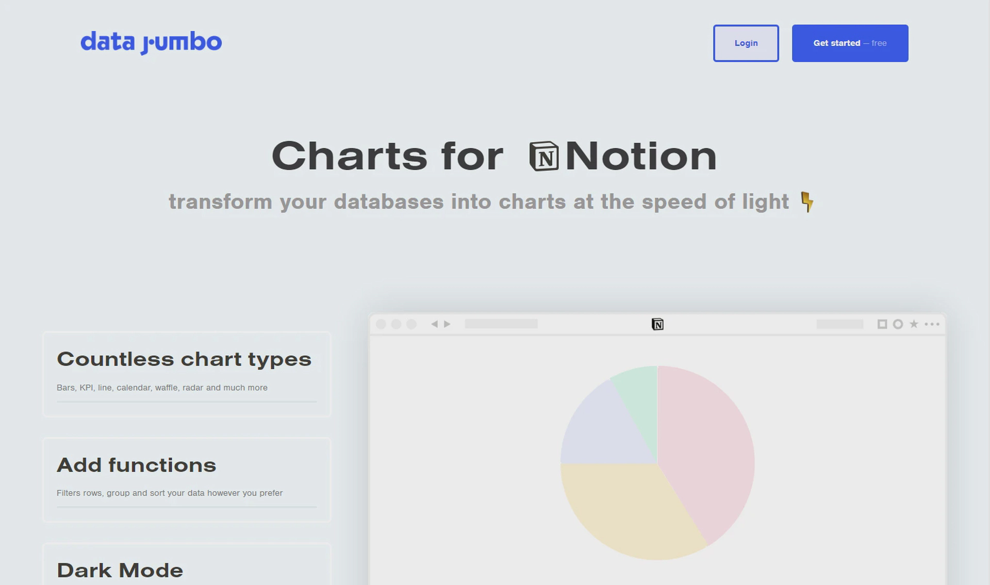Select the Countless chart types card

tap(187, 374)
